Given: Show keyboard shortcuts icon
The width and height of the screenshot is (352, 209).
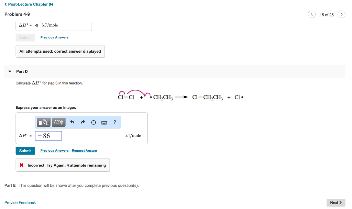Looking at the screenshot, I should pos(104,122).
